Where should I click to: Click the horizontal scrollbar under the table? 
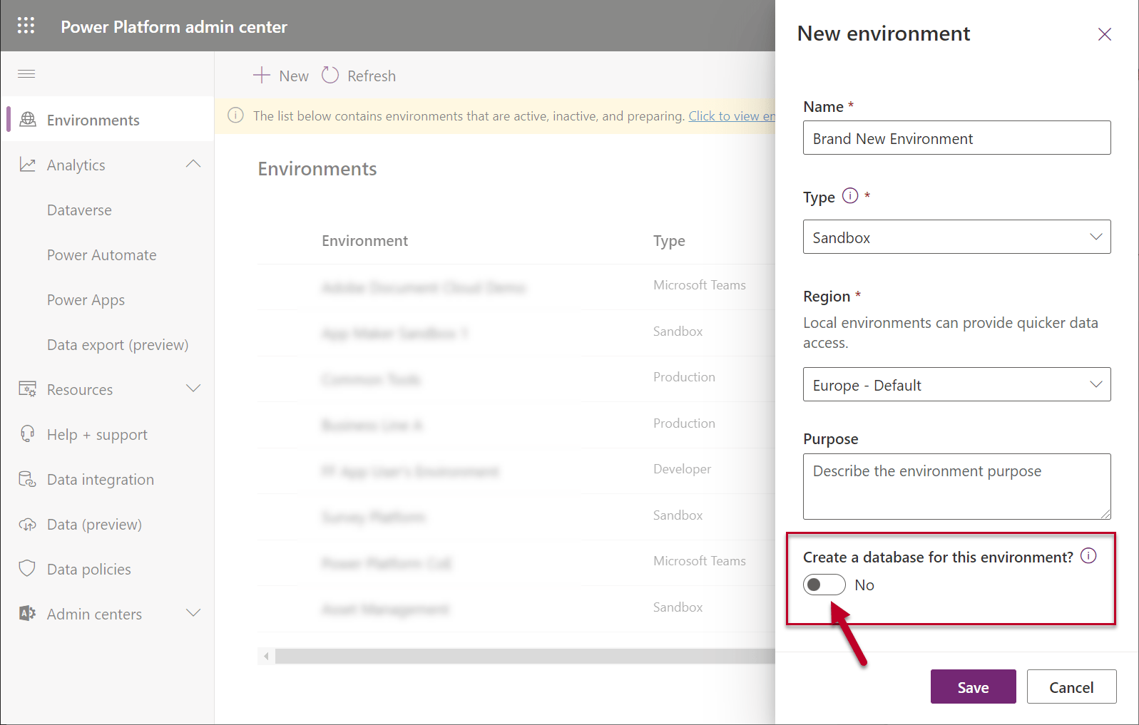(x=525, y=656)
